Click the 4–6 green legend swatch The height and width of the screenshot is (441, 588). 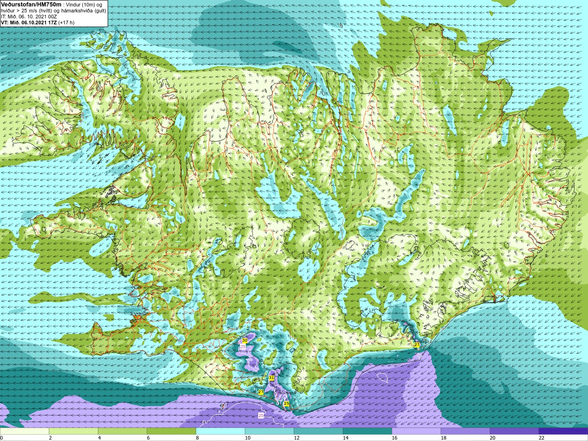122,431
